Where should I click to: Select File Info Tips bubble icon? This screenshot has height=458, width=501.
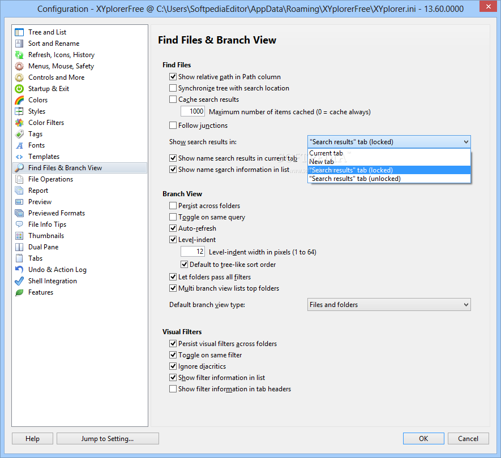tap(19, 224)
